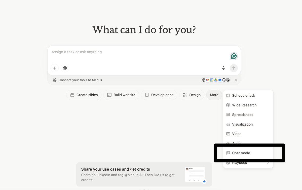Select Wide Research option

[x=244, y=105]
